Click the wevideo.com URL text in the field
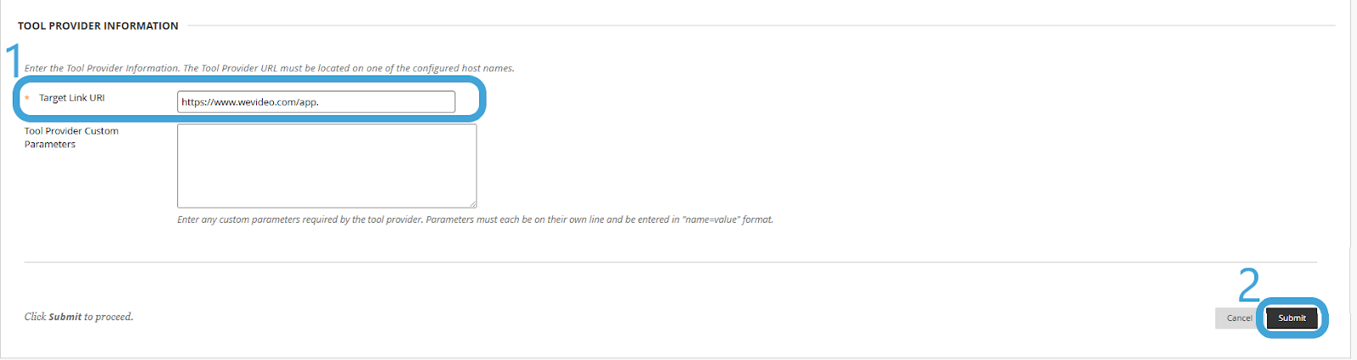 click(250, 102)
